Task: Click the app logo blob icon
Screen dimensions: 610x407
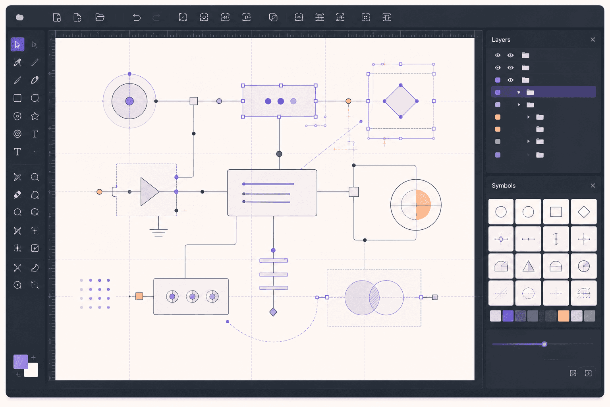Action: [20, 17]
